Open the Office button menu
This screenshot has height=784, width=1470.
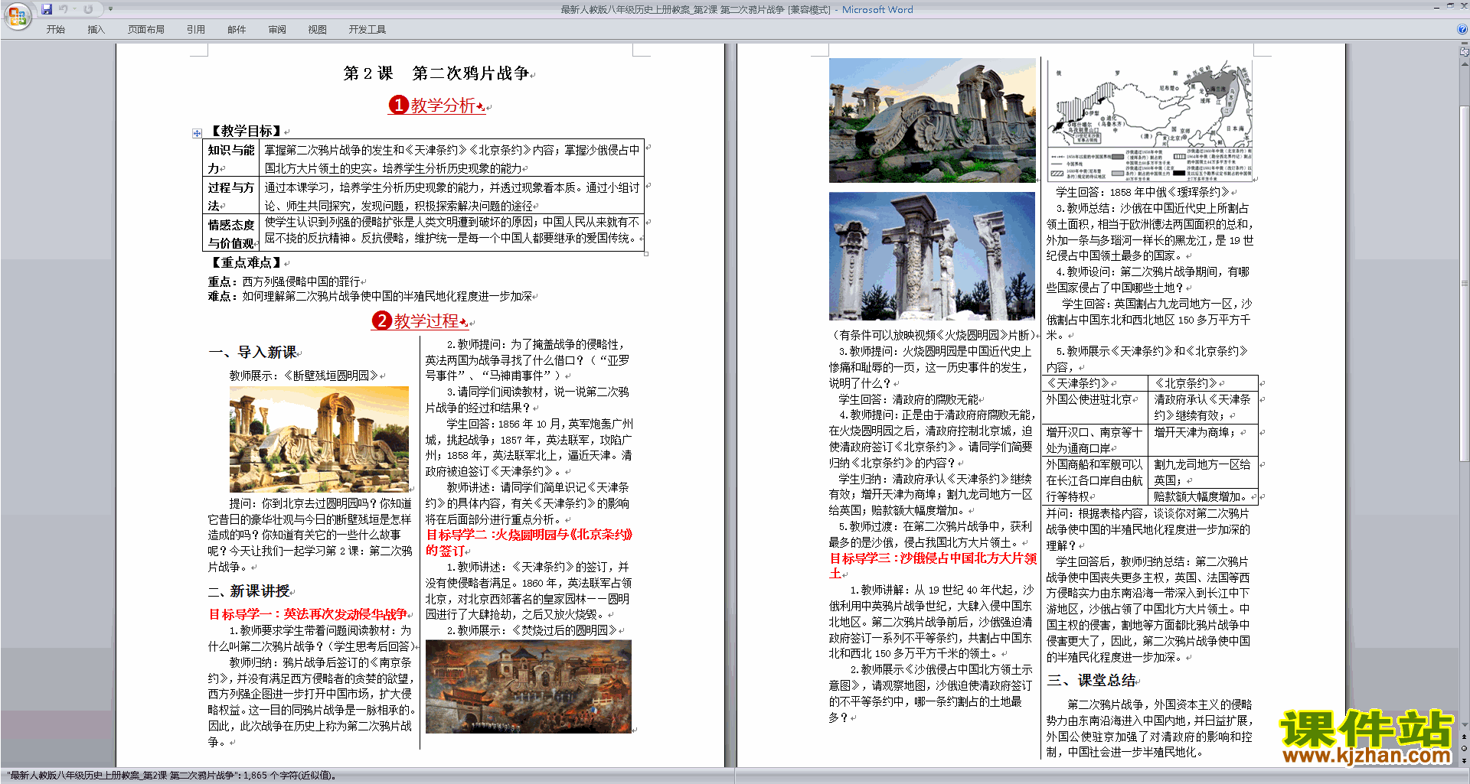[17, 15]
